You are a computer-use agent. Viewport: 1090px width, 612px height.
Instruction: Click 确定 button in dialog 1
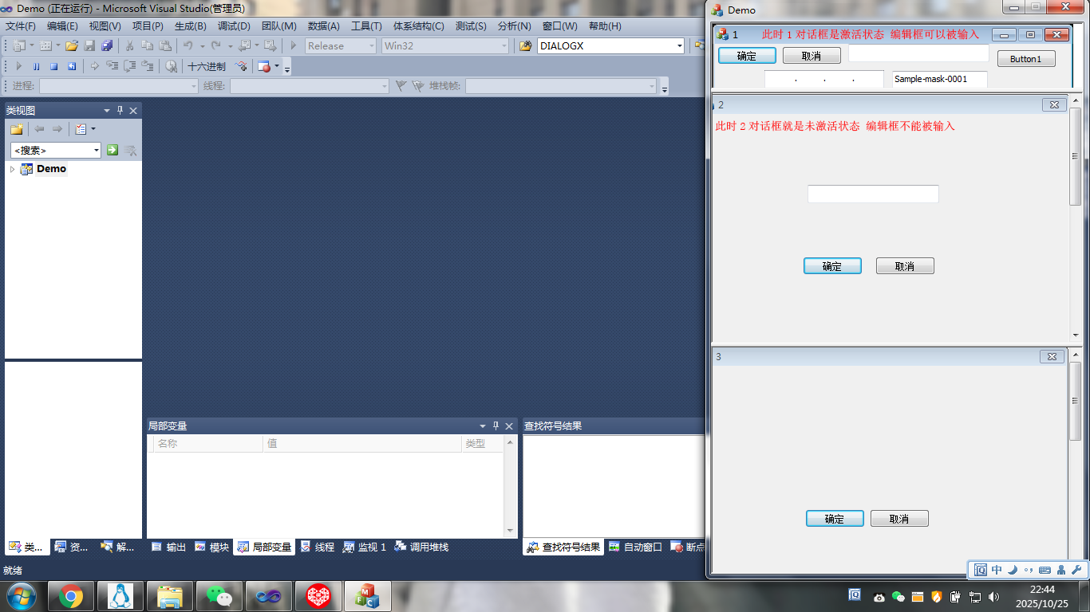747,56
